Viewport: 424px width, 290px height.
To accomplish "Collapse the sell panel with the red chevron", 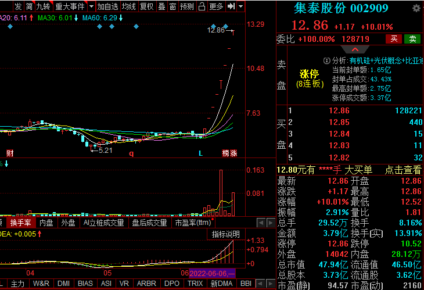I will (355, 49).
